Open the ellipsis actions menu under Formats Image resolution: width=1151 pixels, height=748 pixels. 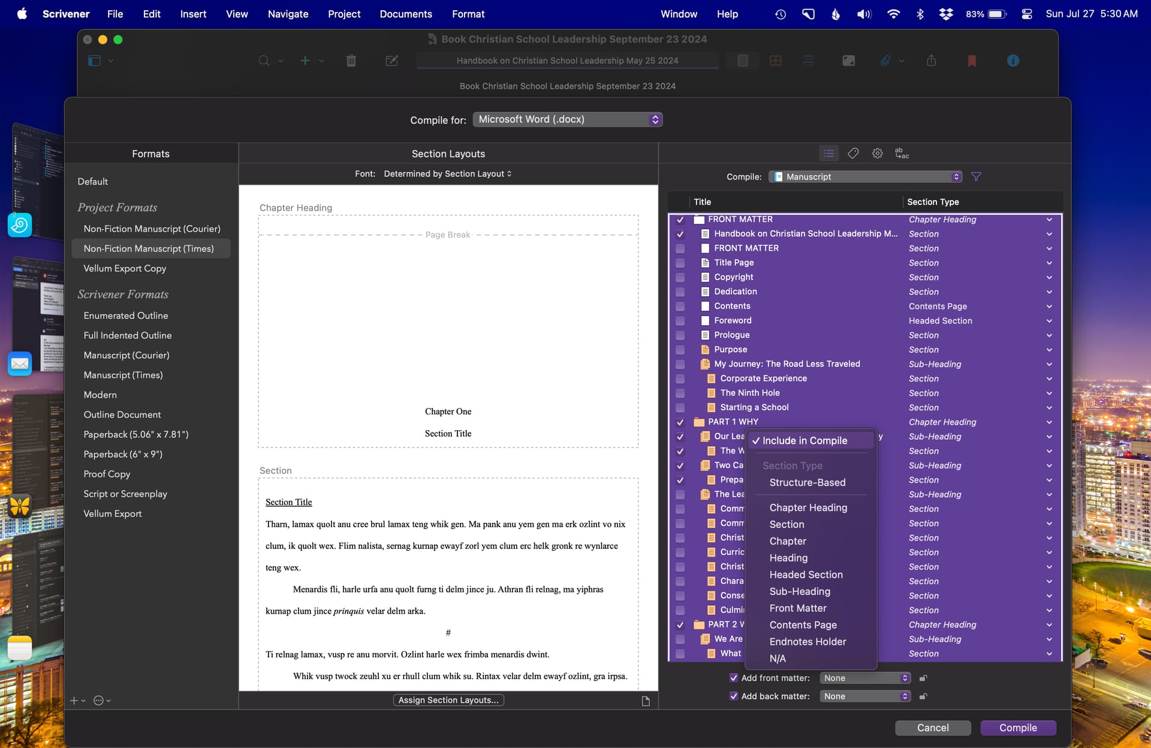(x=102, y=700)
